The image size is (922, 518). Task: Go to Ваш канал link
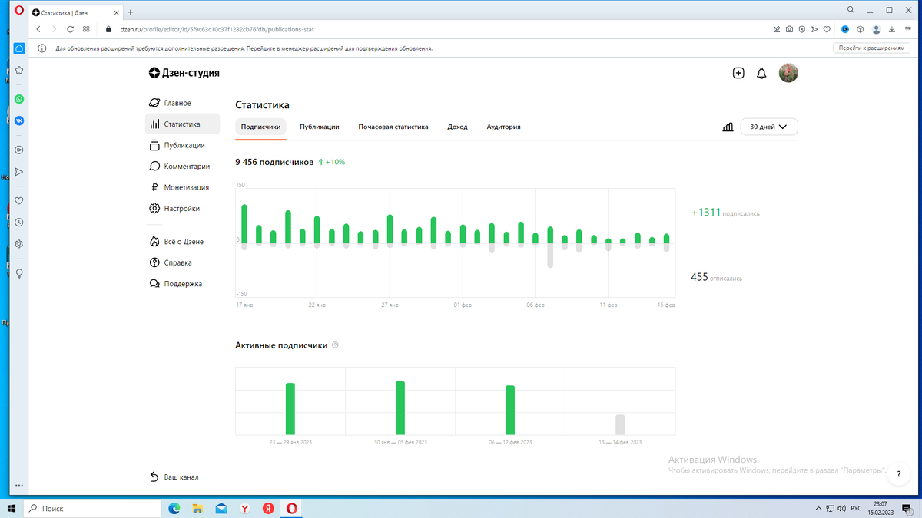[174, 477]
